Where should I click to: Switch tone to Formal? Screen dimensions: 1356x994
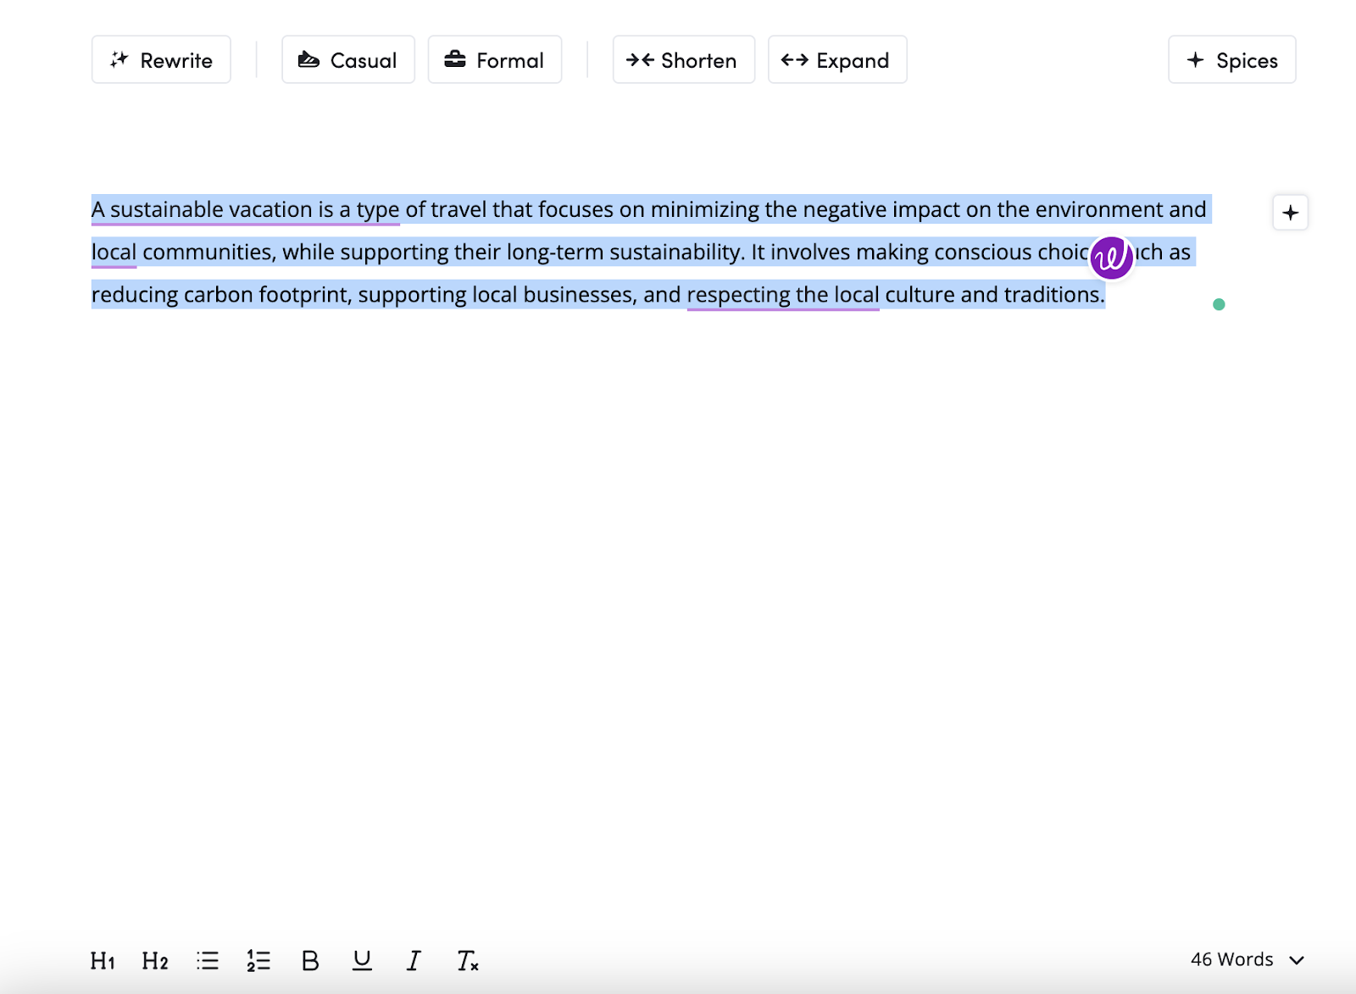click(494, 60)
